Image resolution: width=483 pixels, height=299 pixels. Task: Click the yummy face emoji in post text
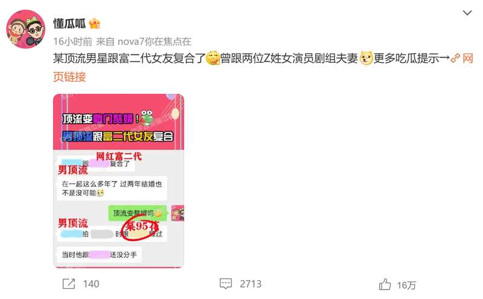(213, 58)
